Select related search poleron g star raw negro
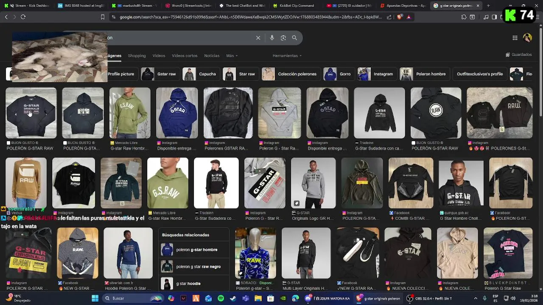 click(194, 266)
